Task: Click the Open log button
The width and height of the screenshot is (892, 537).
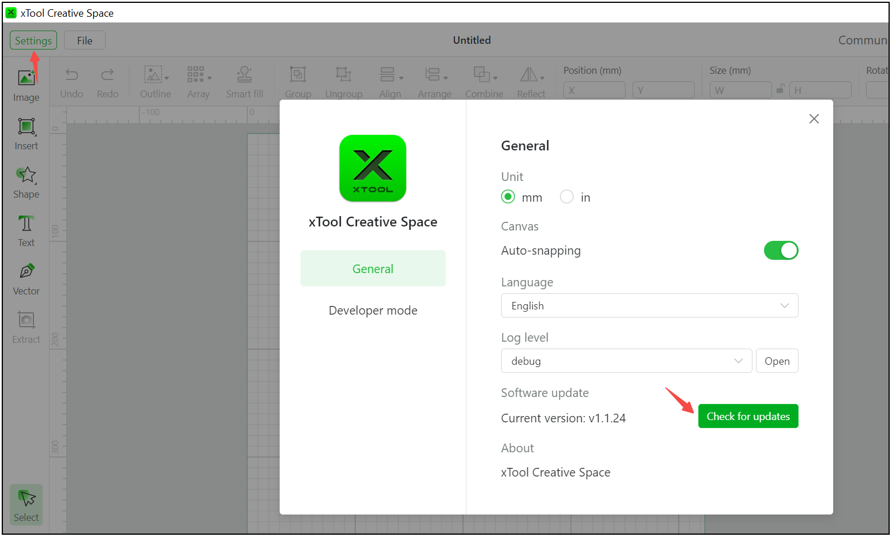Action: coord(777,361)
